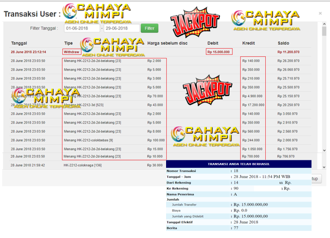Click the Tanggal column header
Image resolution: width=330 pixels, height=238 pixels.
19,43
